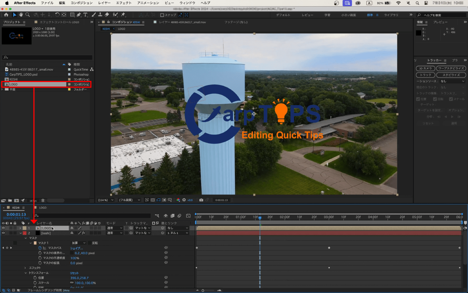The height and width of the screenshot is (293, 468).
Task: Select the Zoom magnifier tool
Action: coord(27,15)
